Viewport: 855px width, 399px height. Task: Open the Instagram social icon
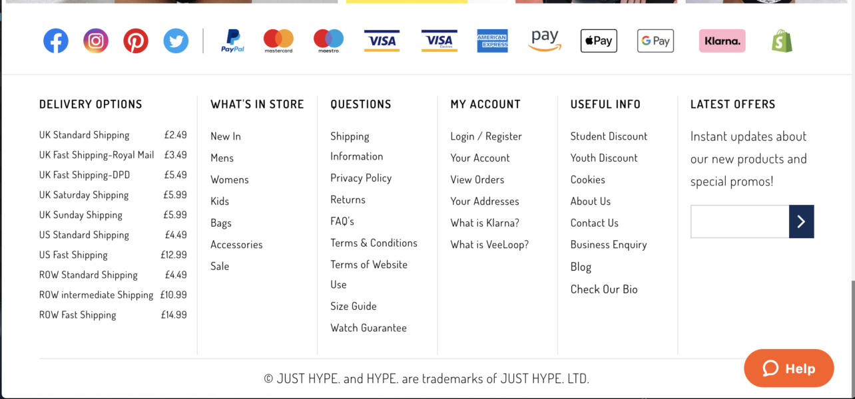click(x=96, y=41)
